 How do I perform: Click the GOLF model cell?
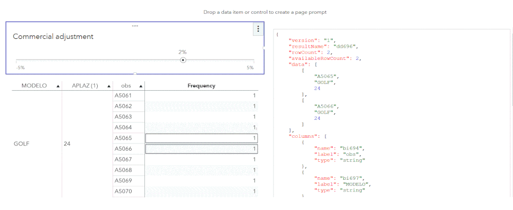(22, 144)
